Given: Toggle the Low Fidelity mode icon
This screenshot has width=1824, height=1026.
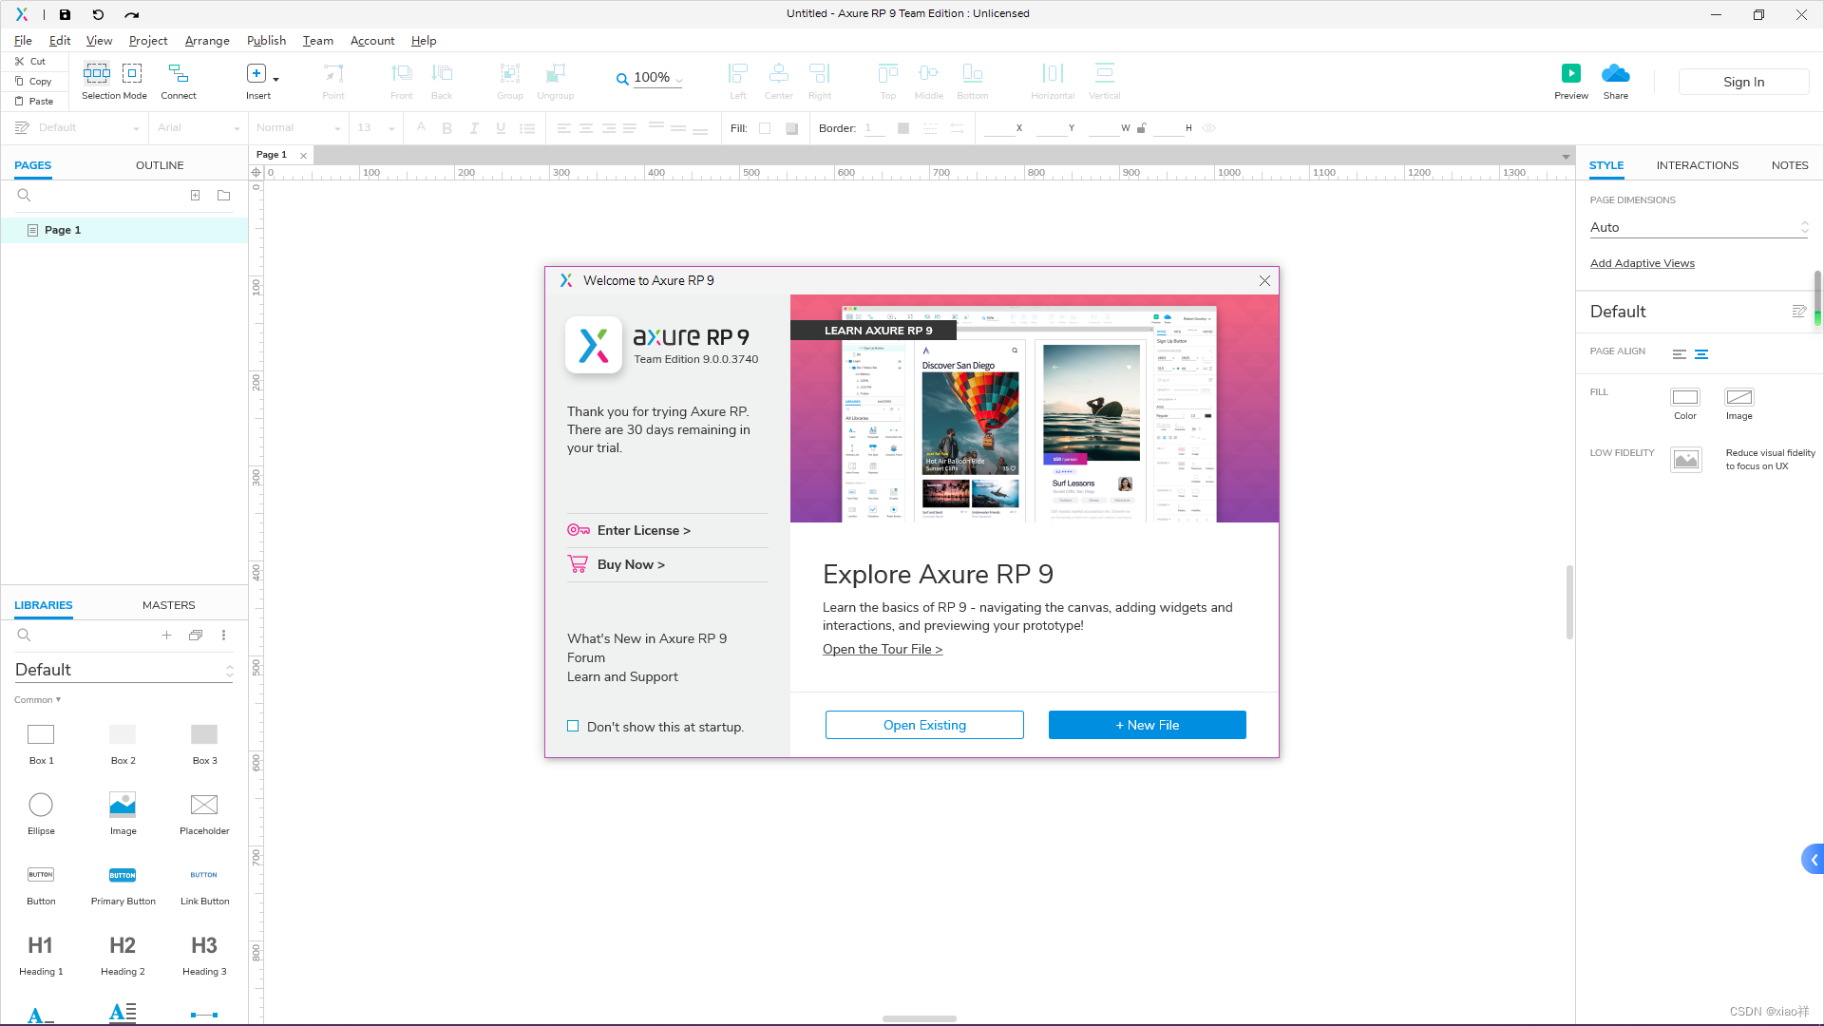Looking at the screenshot, I should click(1686, 460).
